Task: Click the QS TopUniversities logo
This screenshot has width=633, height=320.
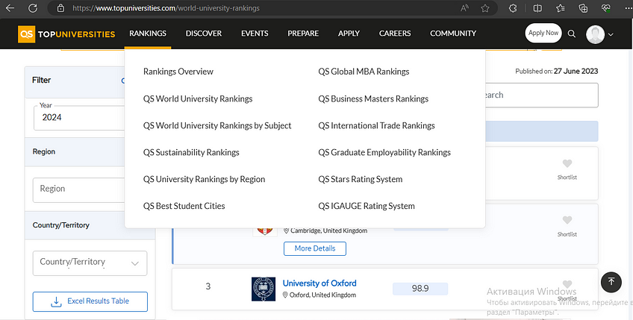Action: coord(66,34)
